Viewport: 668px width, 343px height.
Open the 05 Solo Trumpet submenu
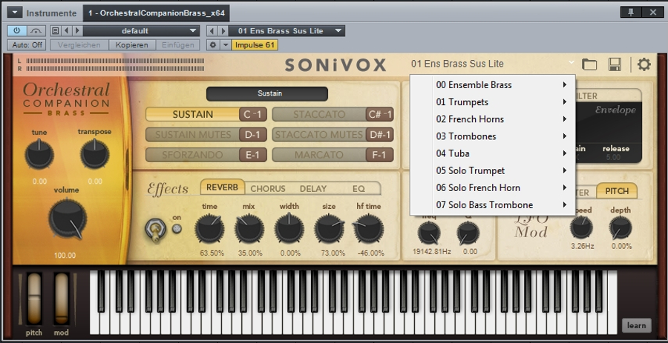[493, 170]
